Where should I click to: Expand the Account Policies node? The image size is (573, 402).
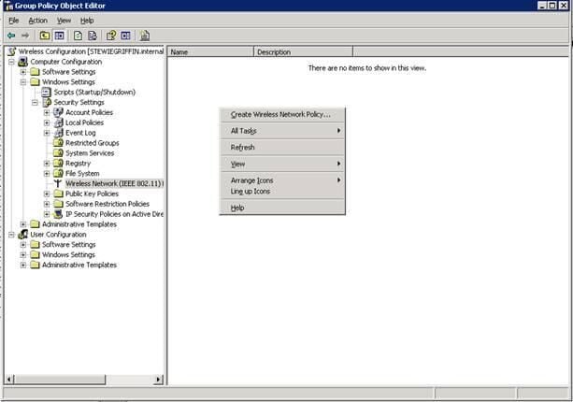click(47, 112)
